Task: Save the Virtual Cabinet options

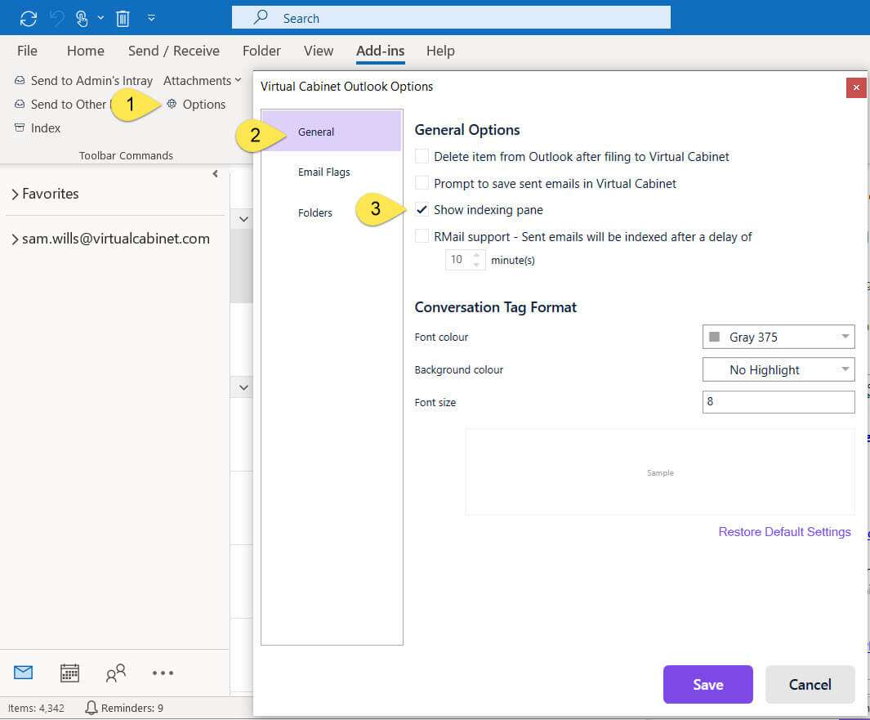Action: pos(707,684)
